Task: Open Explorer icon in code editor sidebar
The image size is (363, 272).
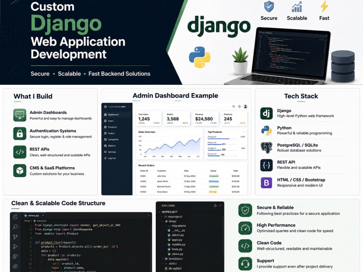Action: [x=15, y=217]
